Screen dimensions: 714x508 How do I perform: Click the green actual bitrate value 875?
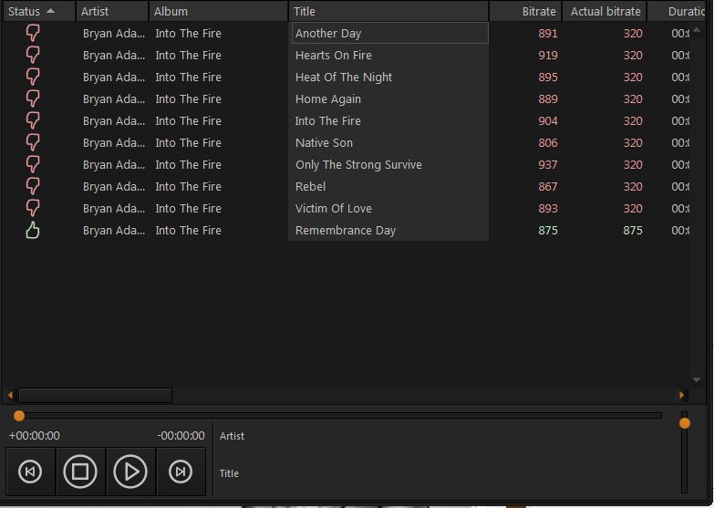[633, 230]
